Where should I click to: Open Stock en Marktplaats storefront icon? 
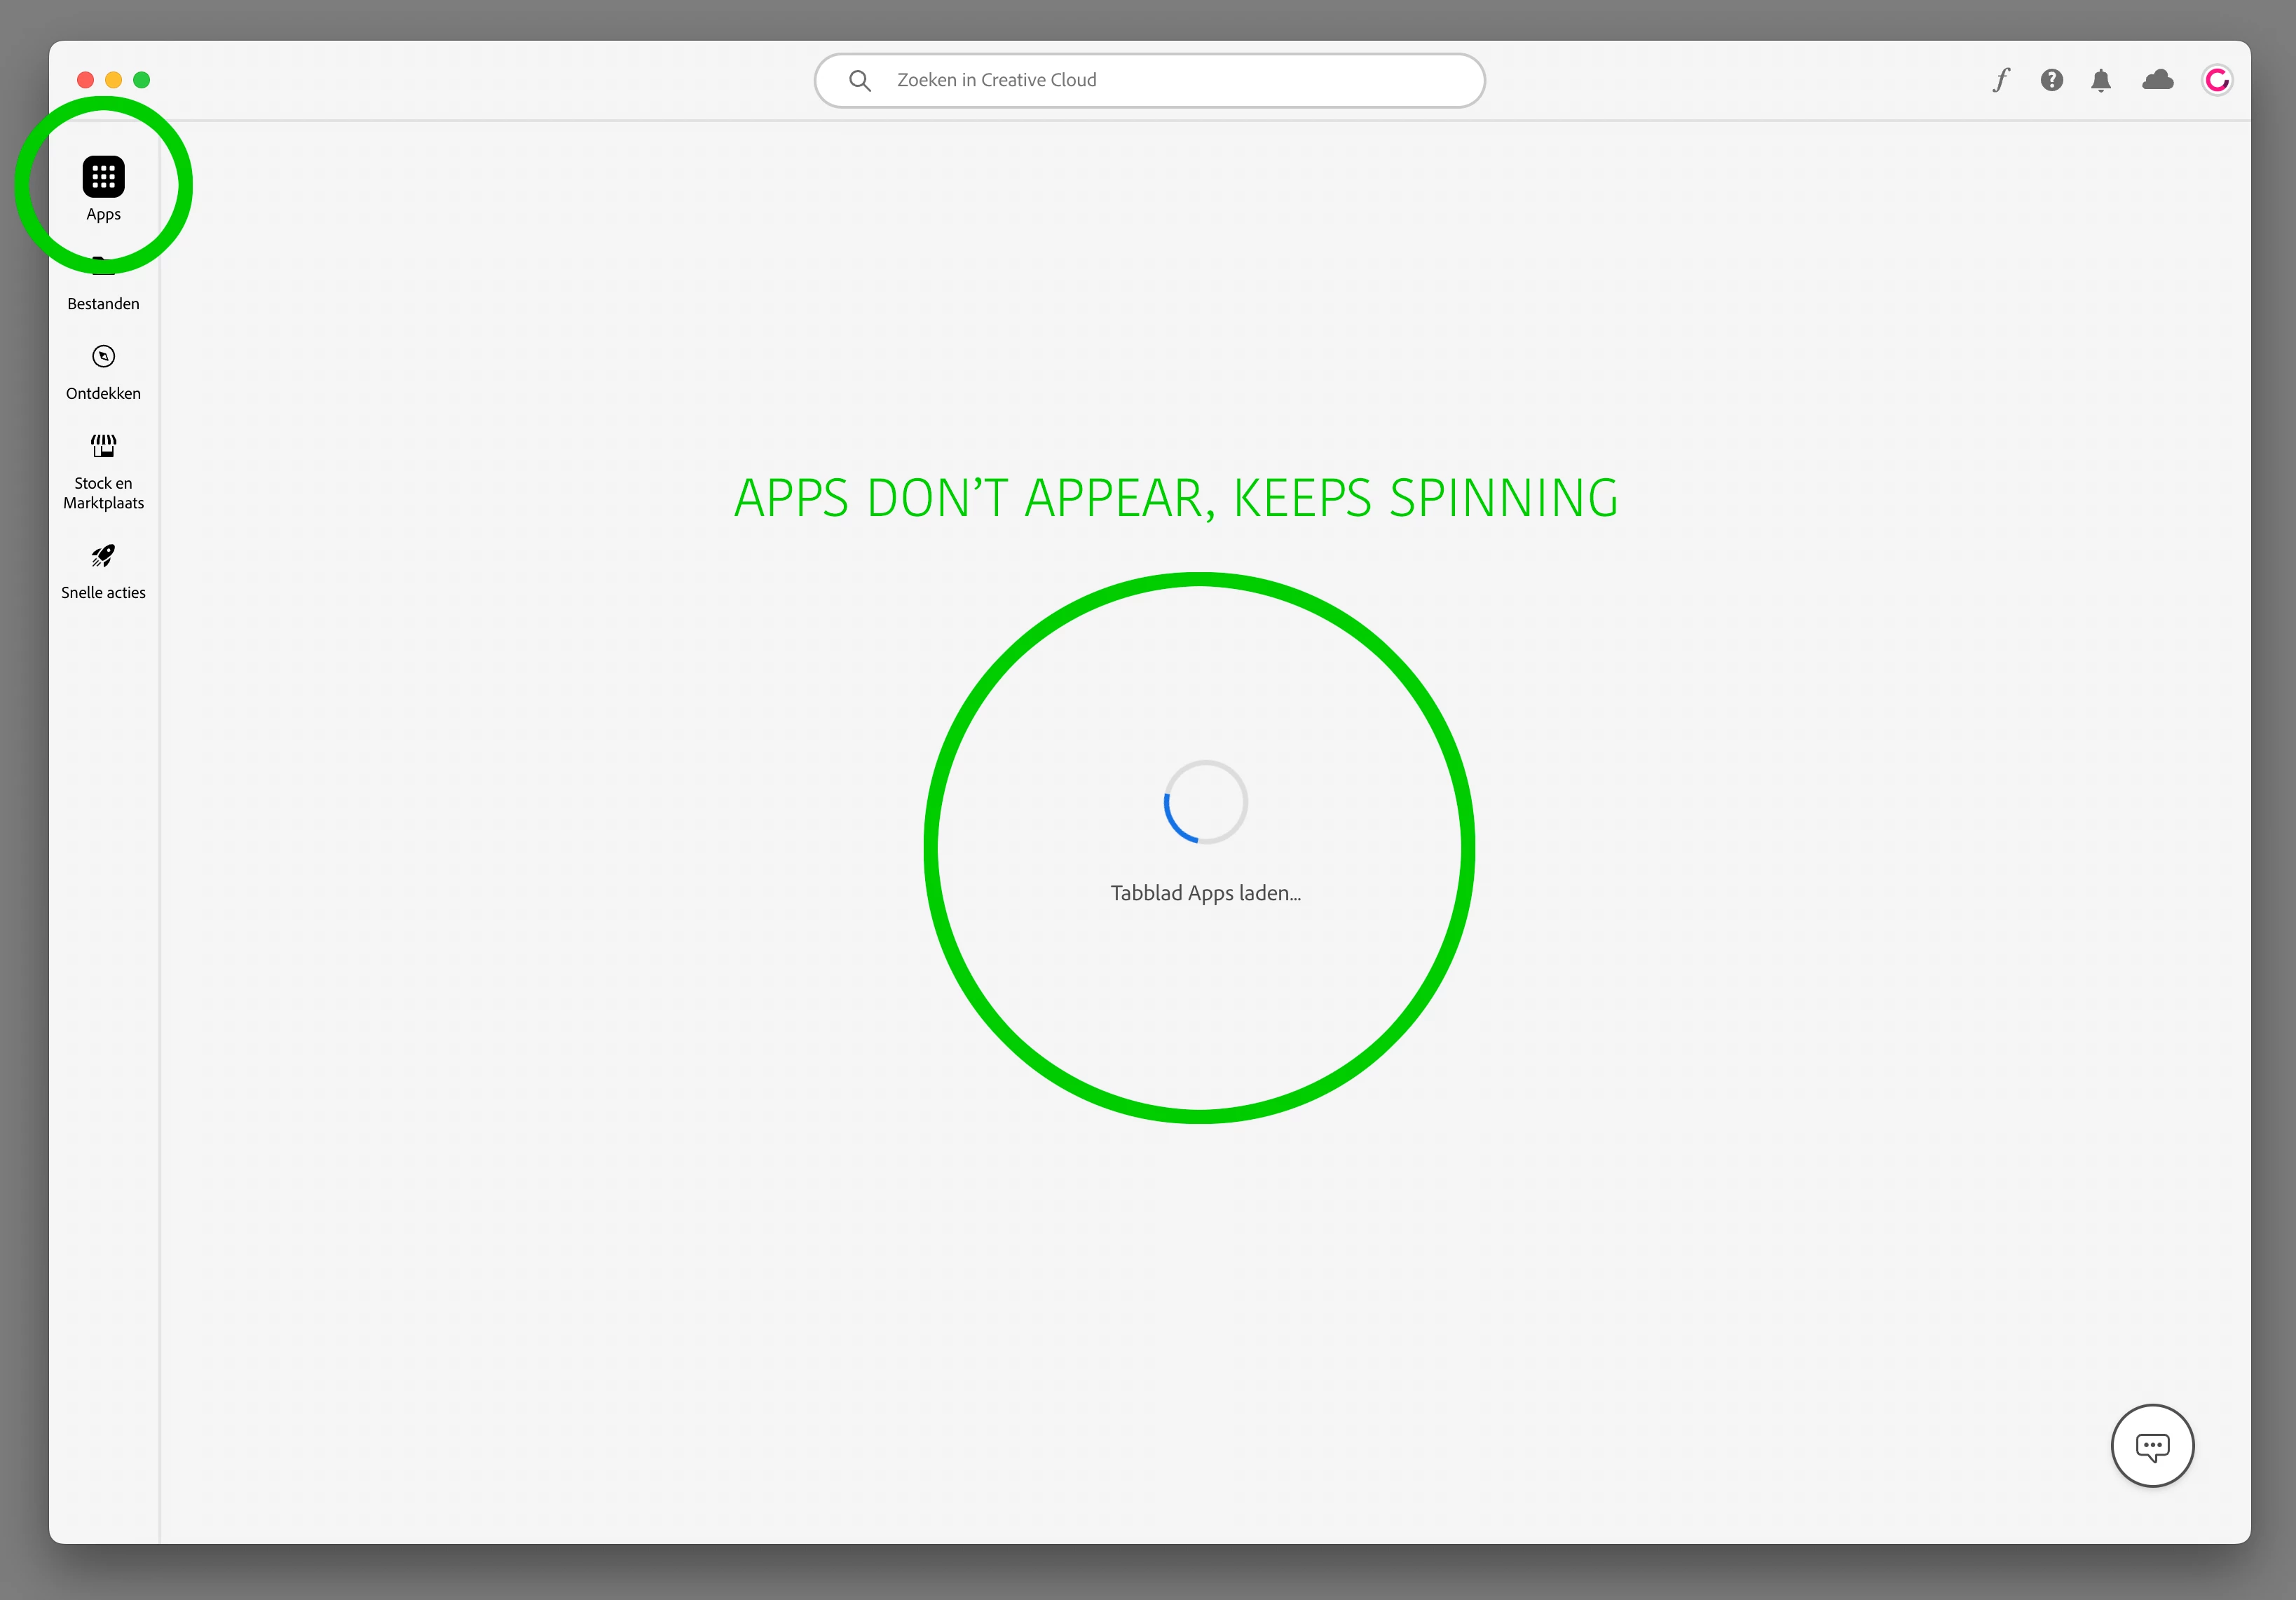pyautogui.click(x=103, y=445)
